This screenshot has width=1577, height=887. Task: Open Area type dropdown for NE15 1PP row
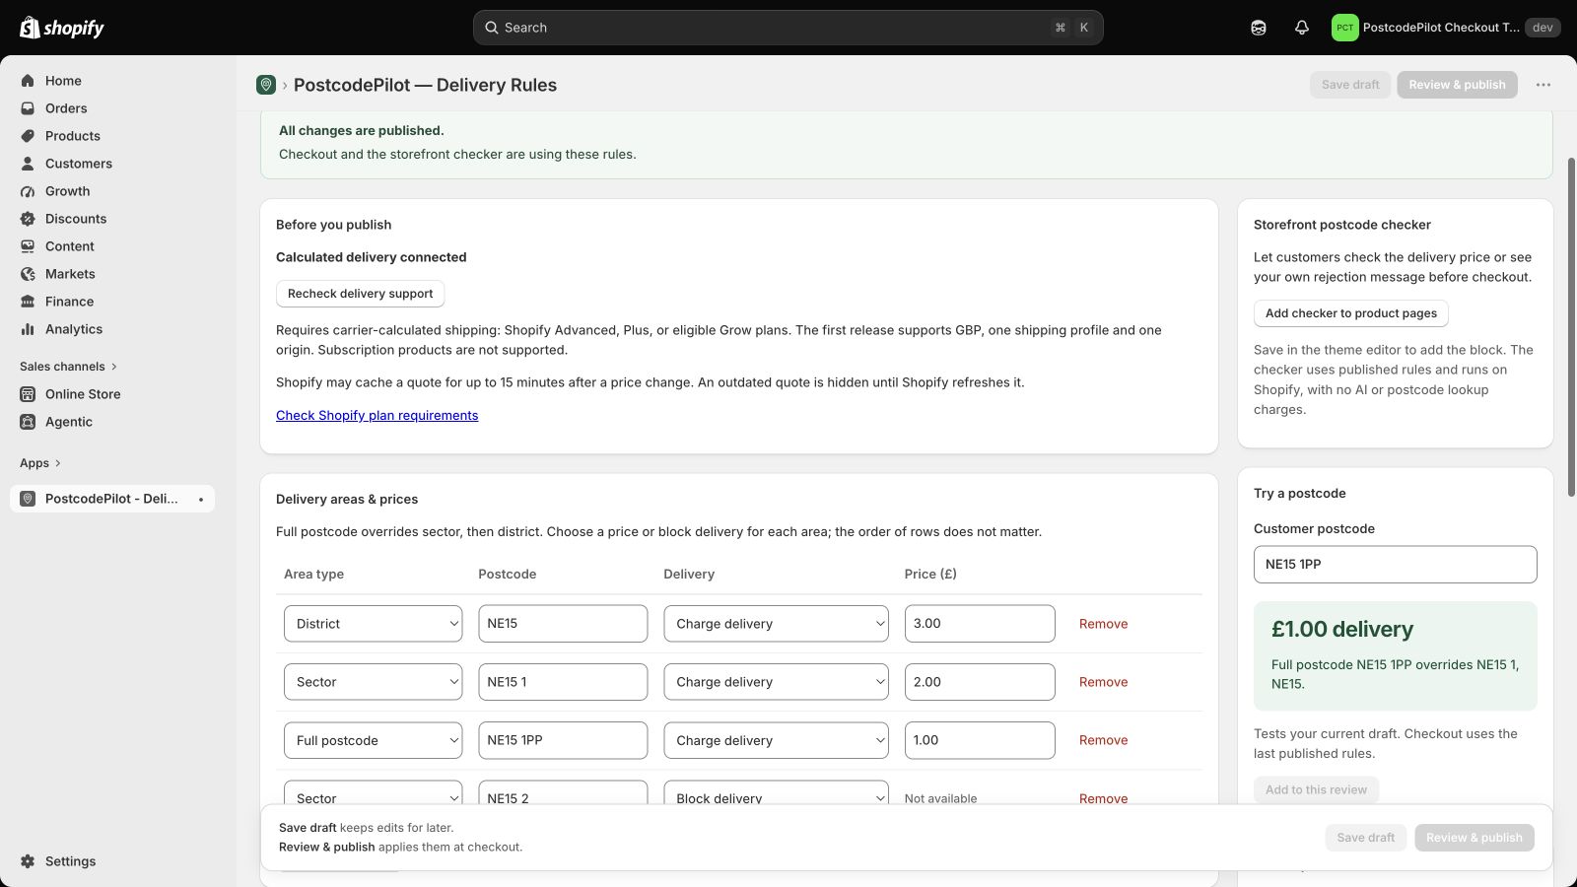(373, 740)
